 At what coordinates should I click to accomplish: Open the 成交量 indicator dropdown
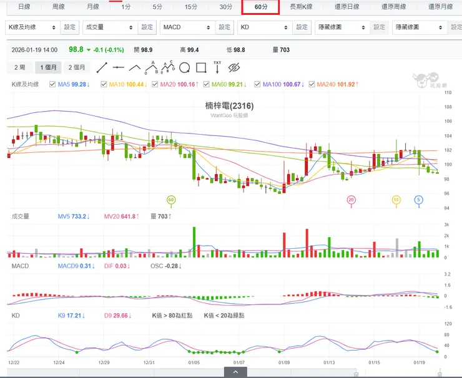(110, 27)
